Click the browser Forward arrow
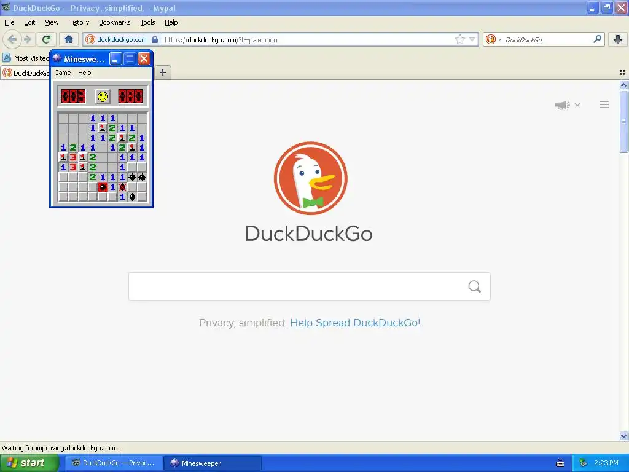Screen dimensions: 629x472 point(28,39)
